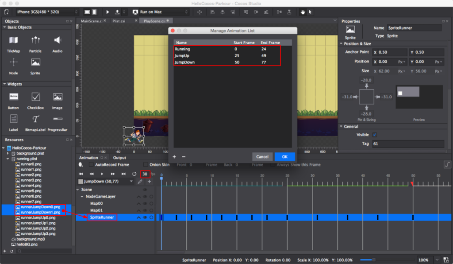Viewport: 453px width, 264px height.
Task: Add a Label widget
Action: click(x=13, y=123)
